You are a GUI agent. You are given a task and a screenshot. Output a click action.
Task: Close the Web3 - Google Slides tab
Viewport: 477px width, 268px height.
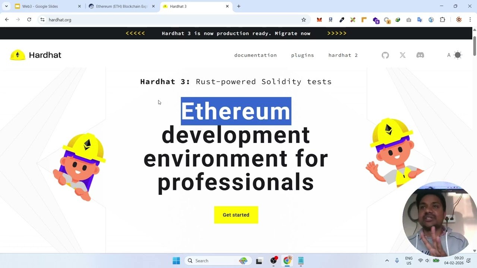pos(79,6)
